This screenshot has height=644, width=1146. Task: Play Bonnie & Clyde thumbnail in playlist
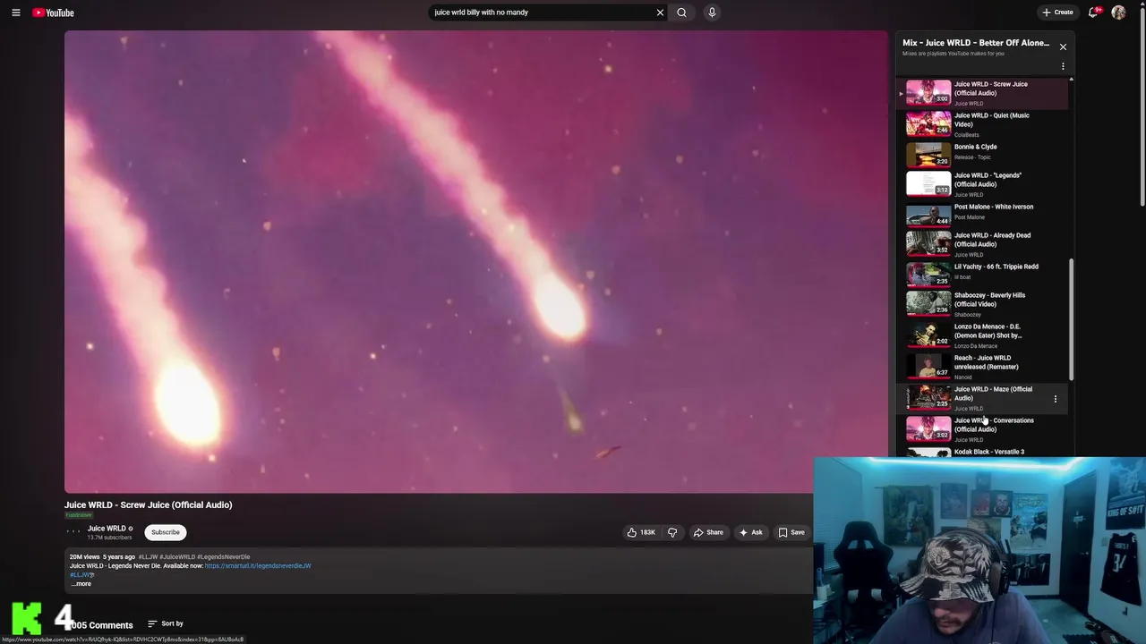(x=928, y=155)
